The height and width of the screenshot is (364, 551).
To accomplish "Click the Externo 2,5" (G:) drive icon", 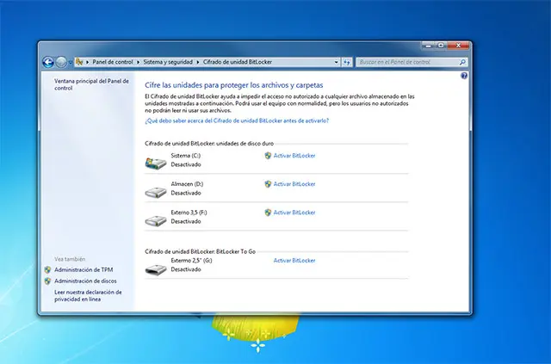I will pos(157,268).
